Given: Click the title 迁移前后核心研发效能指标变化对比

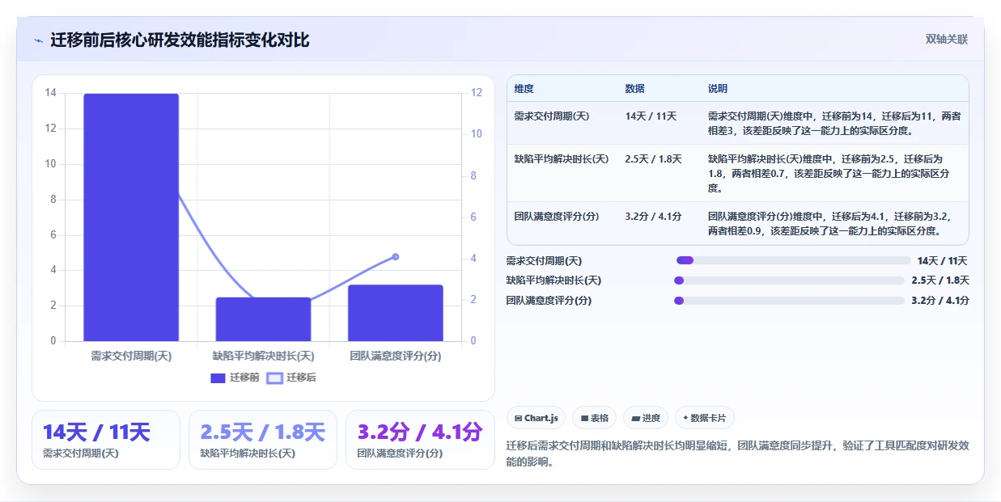Looking at the screenshot, I should (180, 40).
